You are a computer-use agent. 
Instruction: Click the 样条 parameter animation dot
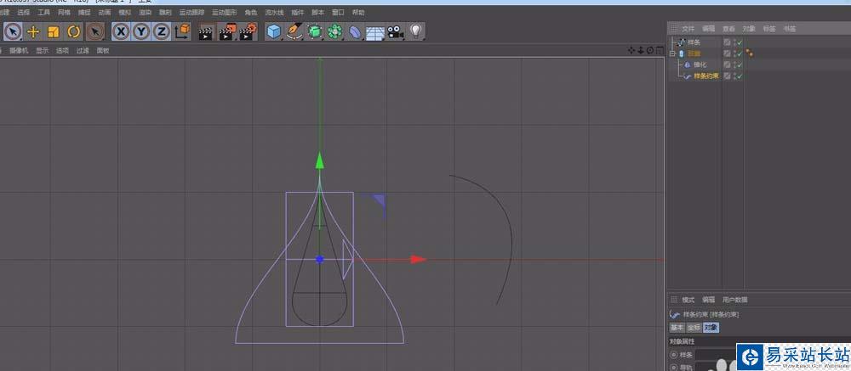pyautogui.click(x=673, y=355)
